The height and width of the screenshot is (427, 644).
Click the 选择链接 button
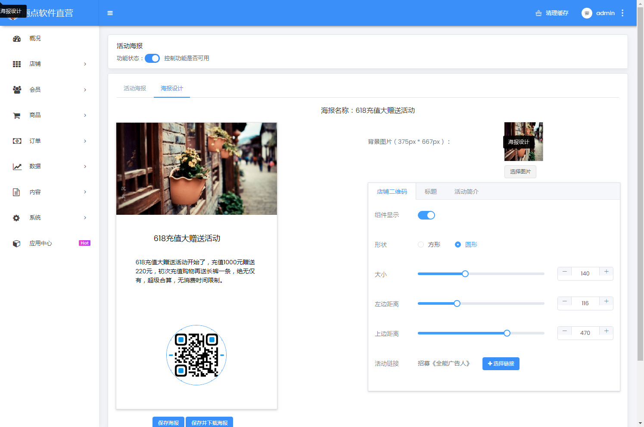pyautogui.click(x=501, y=364)
